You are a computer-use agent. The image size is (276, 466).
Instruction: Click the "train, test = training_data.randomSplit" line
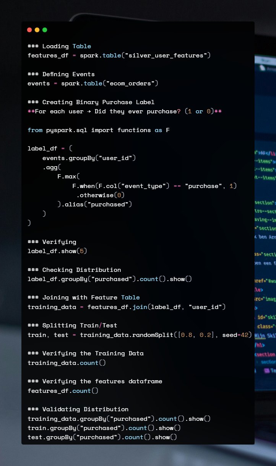pyautogui.click(x=140, y=335)
